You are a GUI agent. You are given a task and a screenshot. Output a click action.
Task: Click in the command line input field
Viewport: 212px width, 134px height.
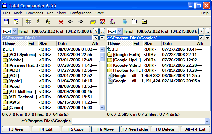pyautogui.click(x=138, y=121)
